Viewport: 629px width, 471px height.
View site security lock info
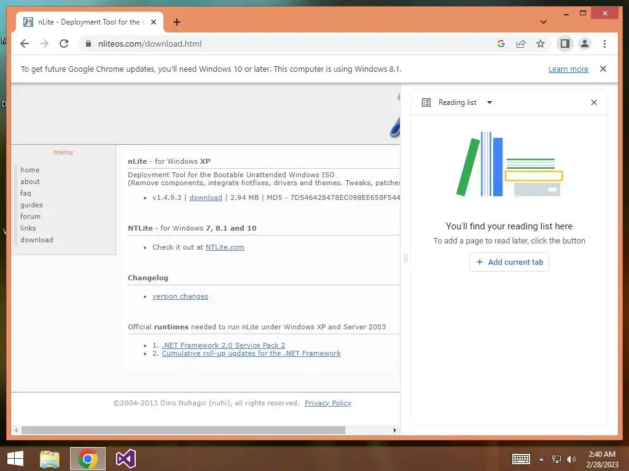pyautogui.click(x=88, y=44)
